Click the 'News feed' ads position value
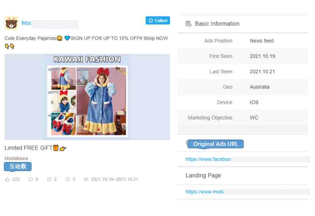The image size is (315, 216). 261,41
